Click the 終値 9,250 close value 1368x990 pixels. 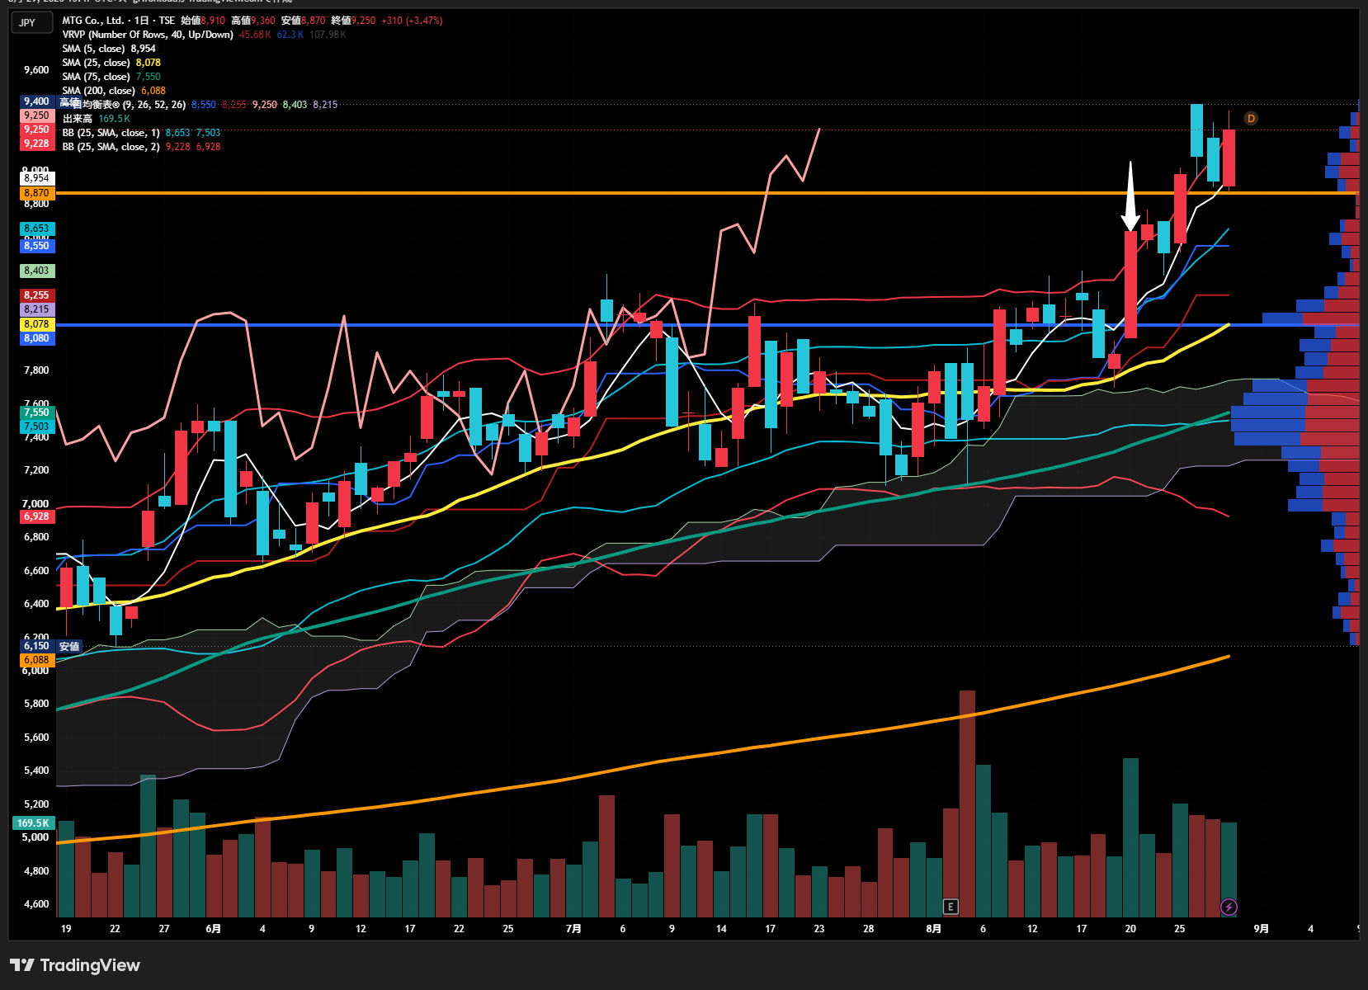pyautogui.click(x=353, y=21)
